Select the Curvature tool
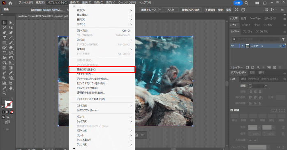 pos(11,33)
